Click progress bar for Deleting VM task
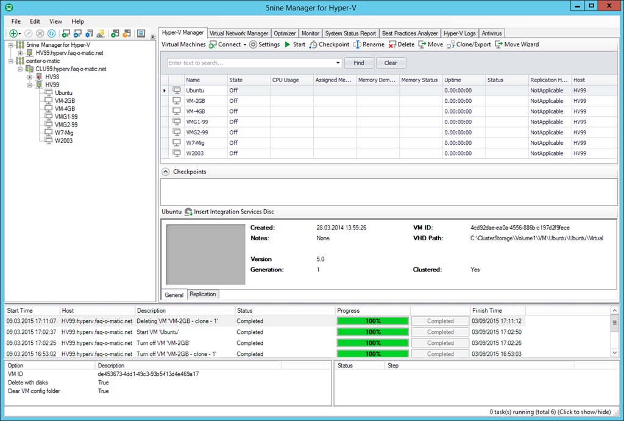The width and height of the screenshot is (624, 421). pyautogui.click(x=372, y=321)
